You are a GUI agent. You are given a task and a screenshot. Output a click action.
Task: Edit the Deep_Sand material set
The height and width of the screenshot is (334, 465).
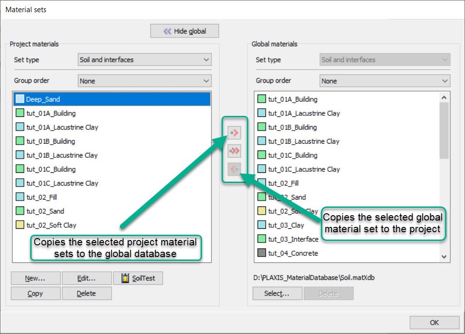coord(87,278)
